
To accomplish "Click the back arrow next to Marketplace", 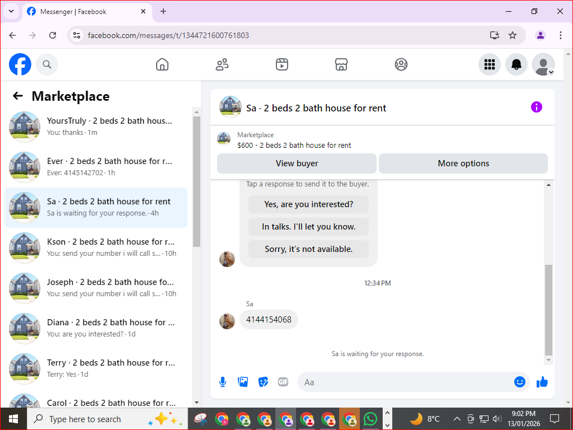I will pyautogui.click(x=17, y=96).
